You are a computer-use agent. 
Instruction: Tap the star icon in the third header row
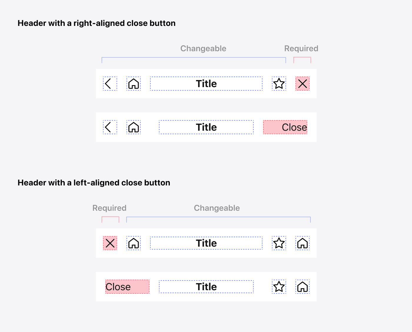coord(279,243)
